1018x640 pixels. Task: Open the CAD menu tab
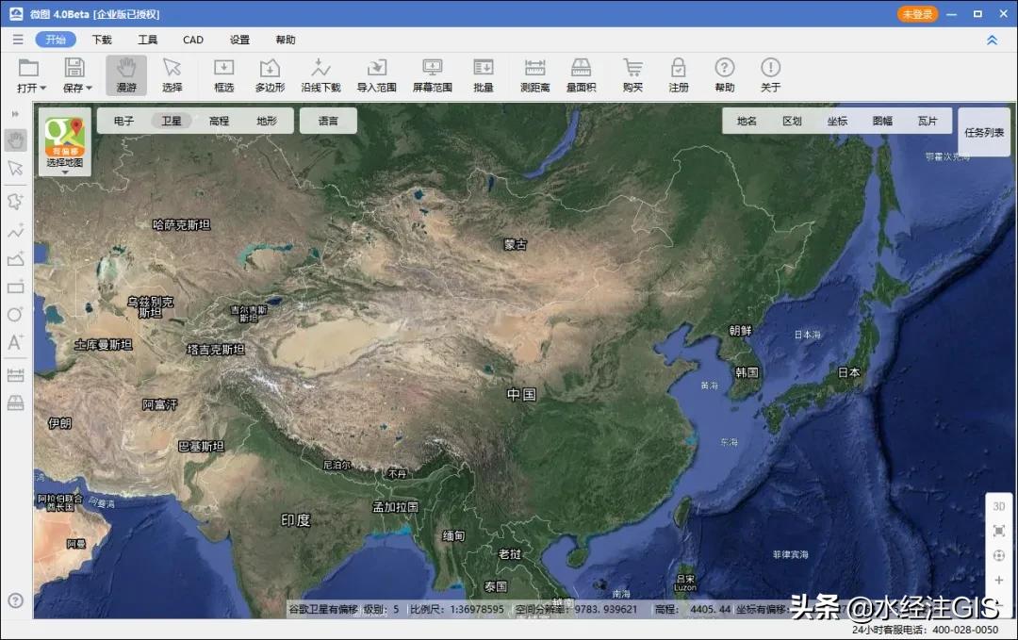pyautogui.click(x=192, y=40)
